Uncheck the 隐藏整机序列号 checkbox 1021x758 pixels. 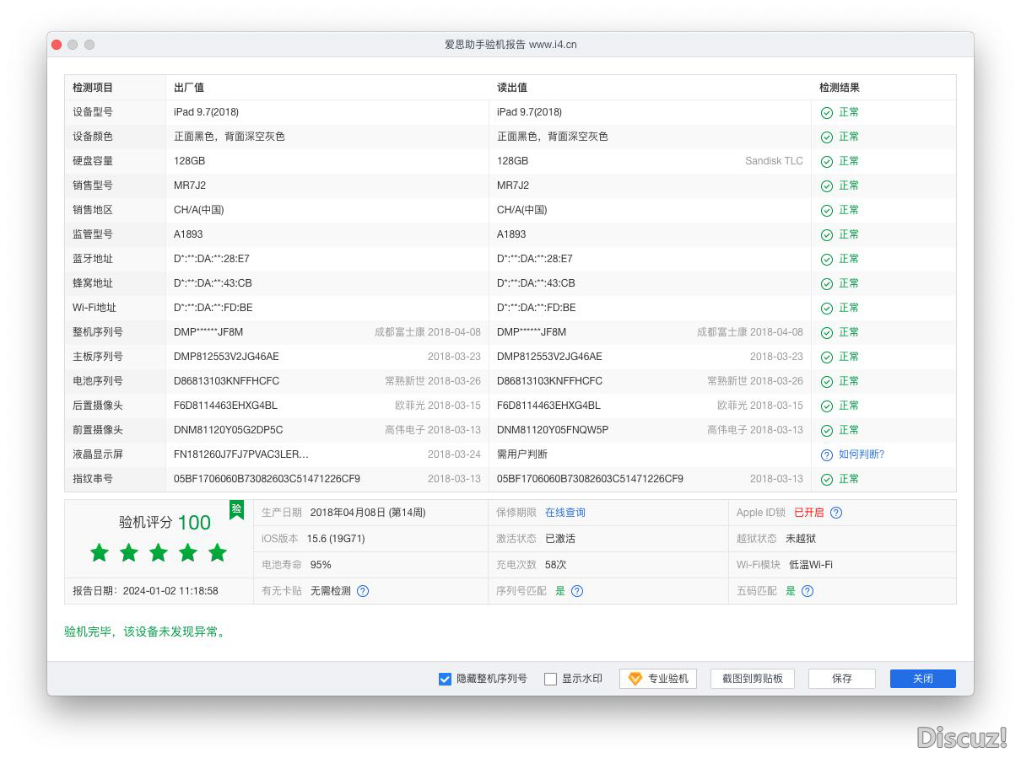(x=445, y=679)
